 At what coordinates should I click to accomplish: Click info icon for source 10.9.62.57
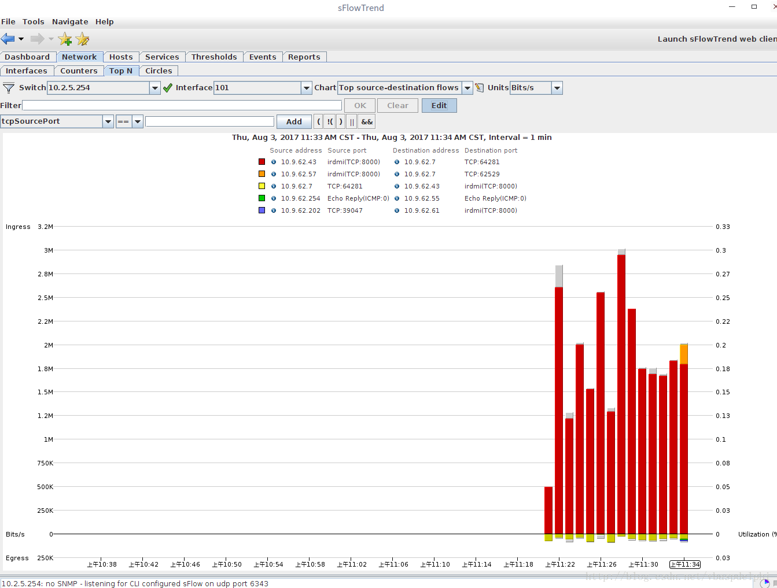274,174
